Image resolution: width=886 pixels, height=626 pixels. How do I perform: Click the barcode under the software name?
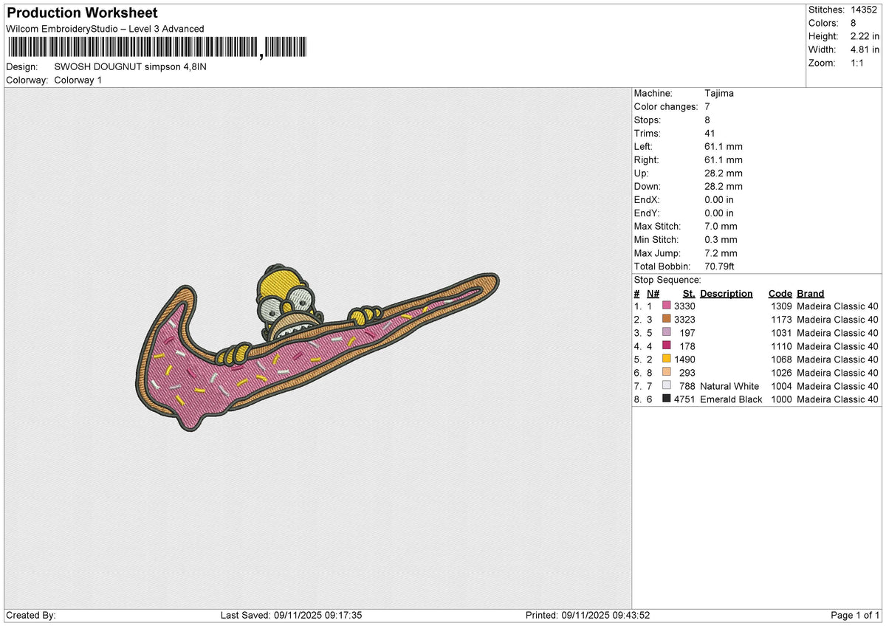coord(157,48)
